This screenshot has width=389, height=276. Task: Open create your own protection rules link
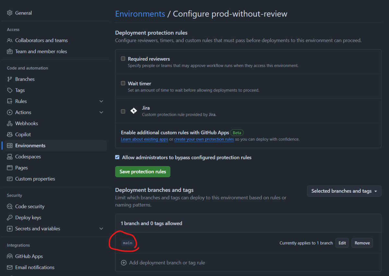[204, 139]
